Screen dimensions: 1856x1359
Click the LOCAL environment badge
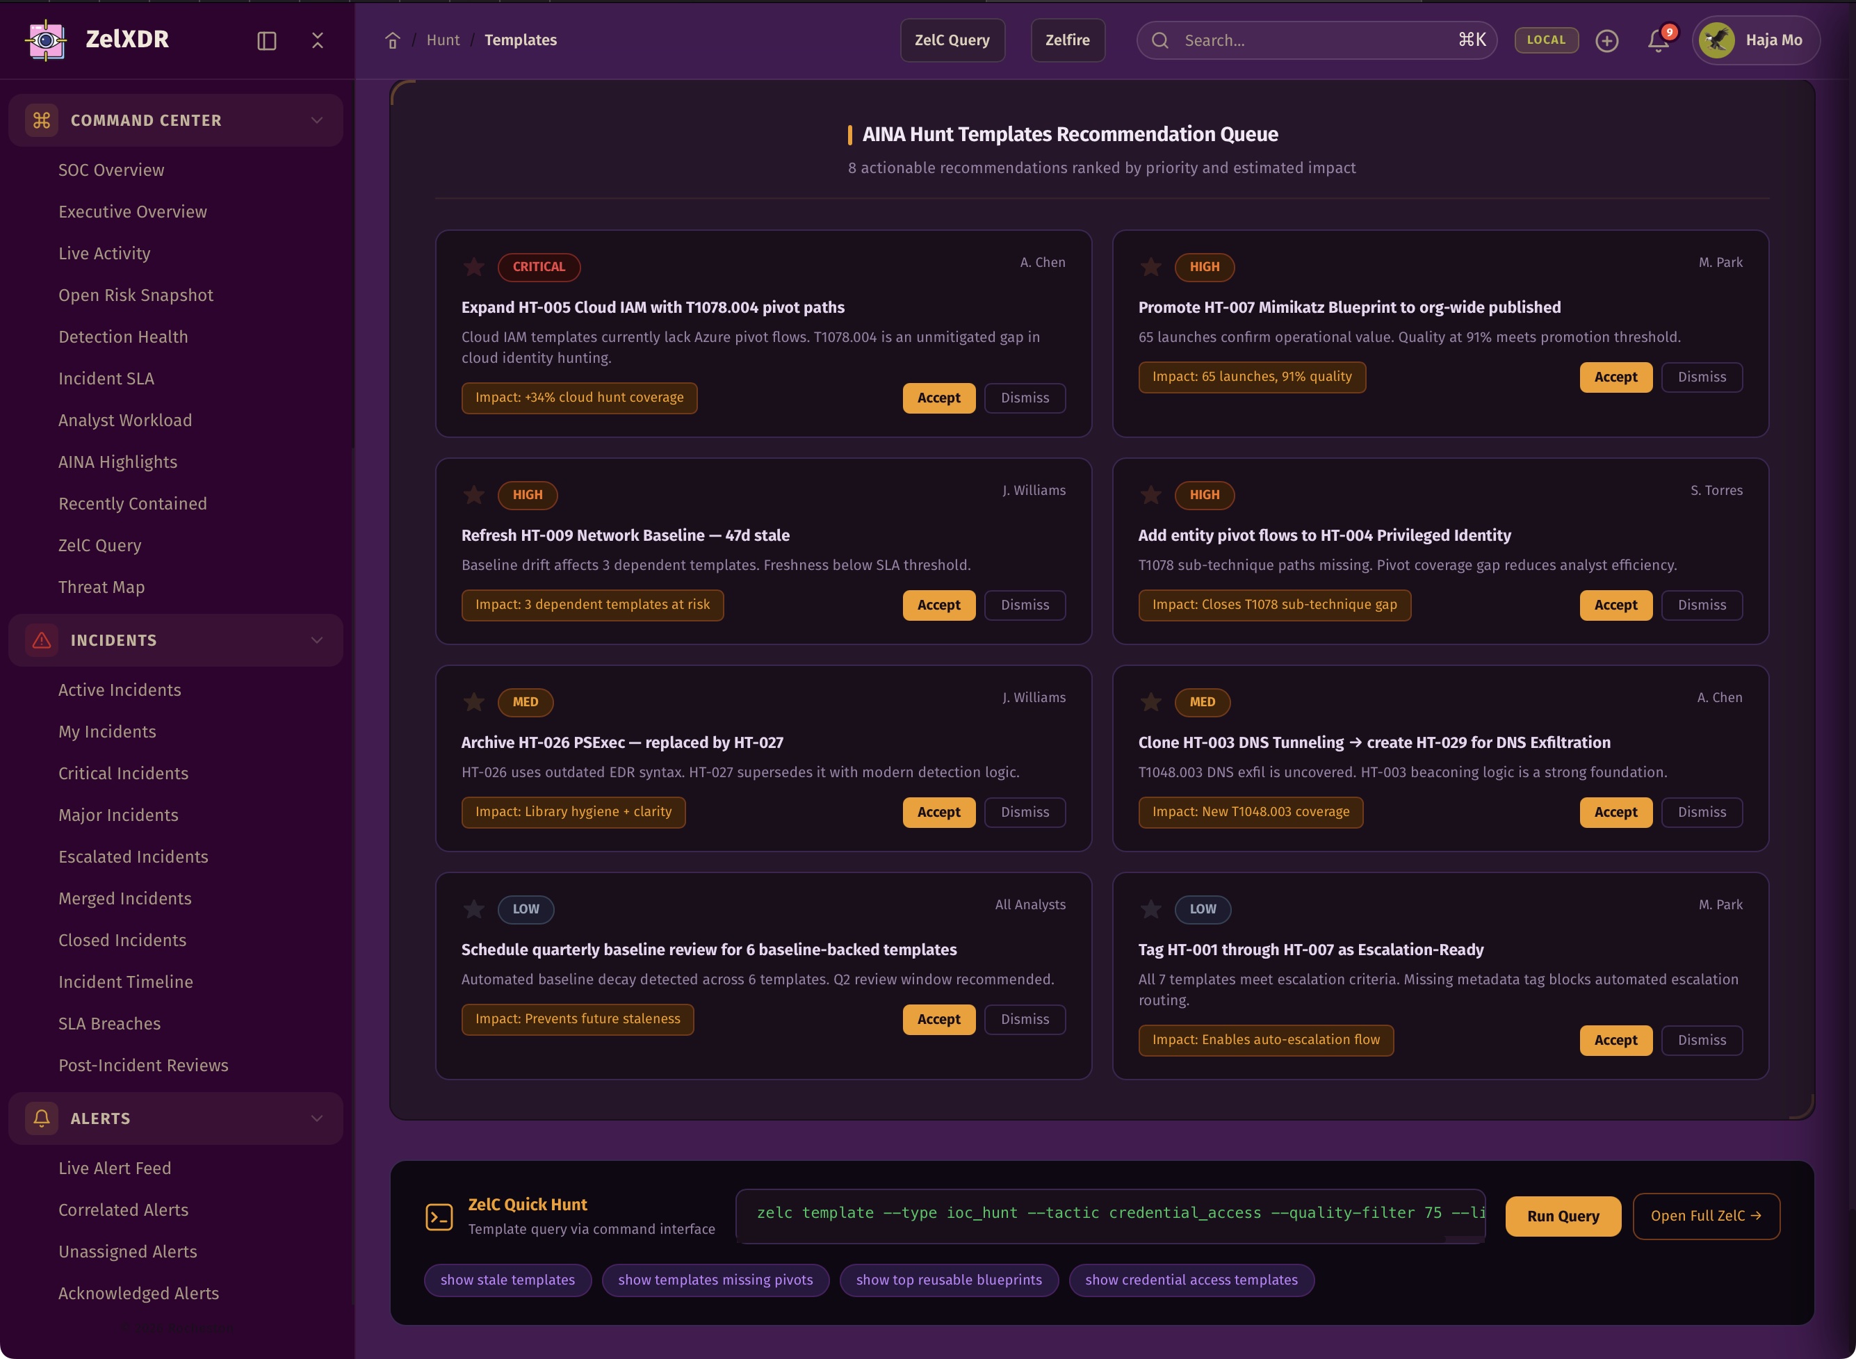(1546, 40)
